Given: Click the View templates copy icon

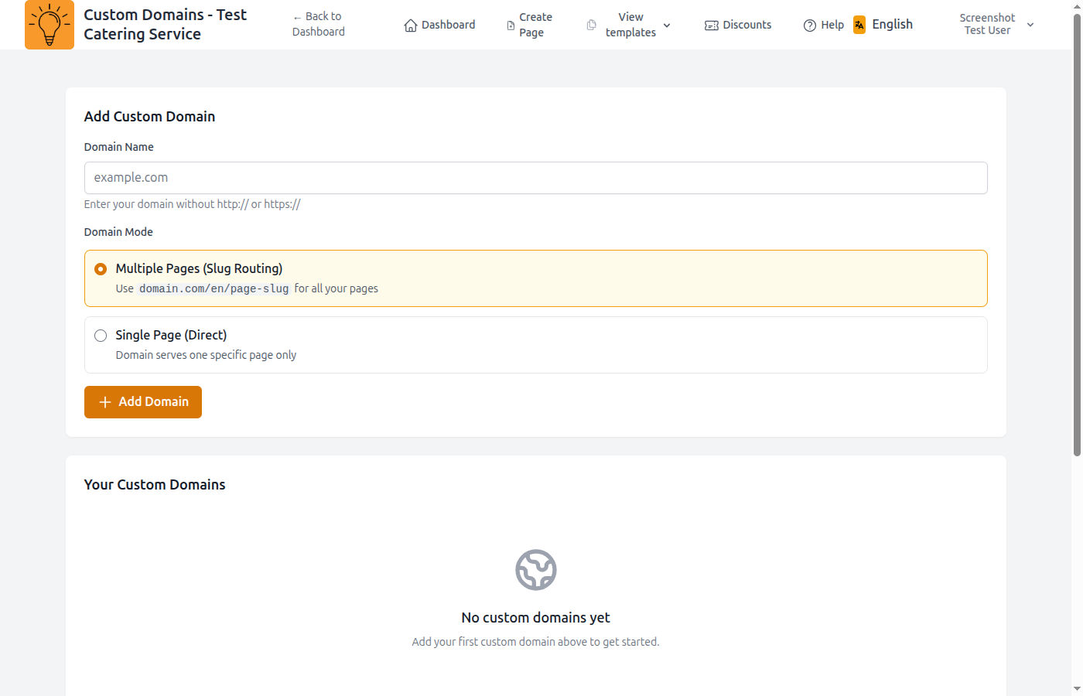Looking at the screenshot, I should coord(592,25).
